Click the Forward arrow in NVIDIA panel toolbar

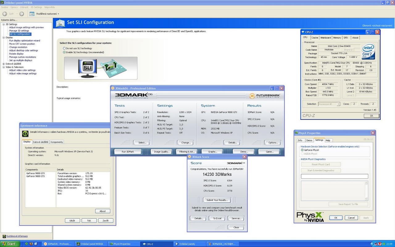coord(22,14)
